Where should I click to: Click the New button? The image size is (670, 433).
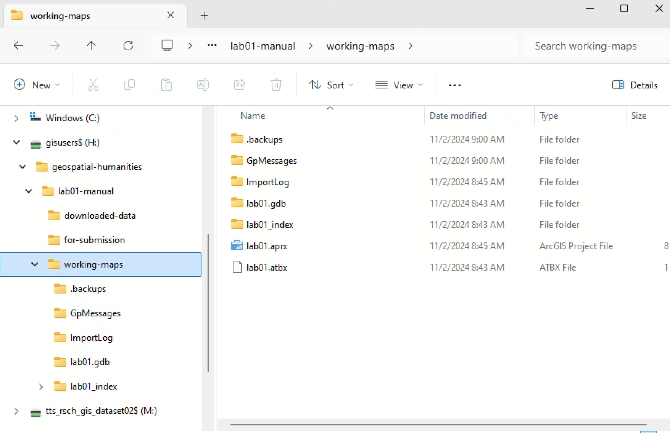[37, 85]
